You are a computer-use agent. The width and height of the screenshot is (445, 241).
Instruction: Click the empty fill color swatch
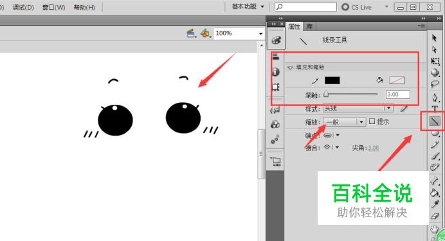(x=397, y=80)
